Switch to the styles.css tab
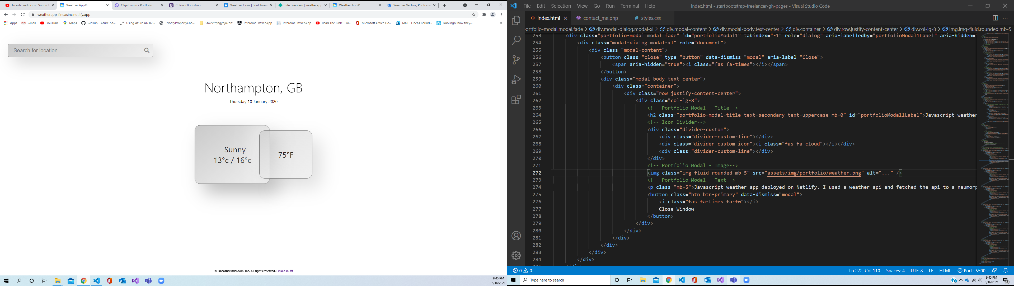 point(651,18)
